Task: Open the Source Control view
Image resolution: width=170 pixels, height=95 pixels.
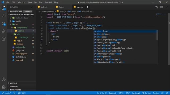Action: [3, 23]
